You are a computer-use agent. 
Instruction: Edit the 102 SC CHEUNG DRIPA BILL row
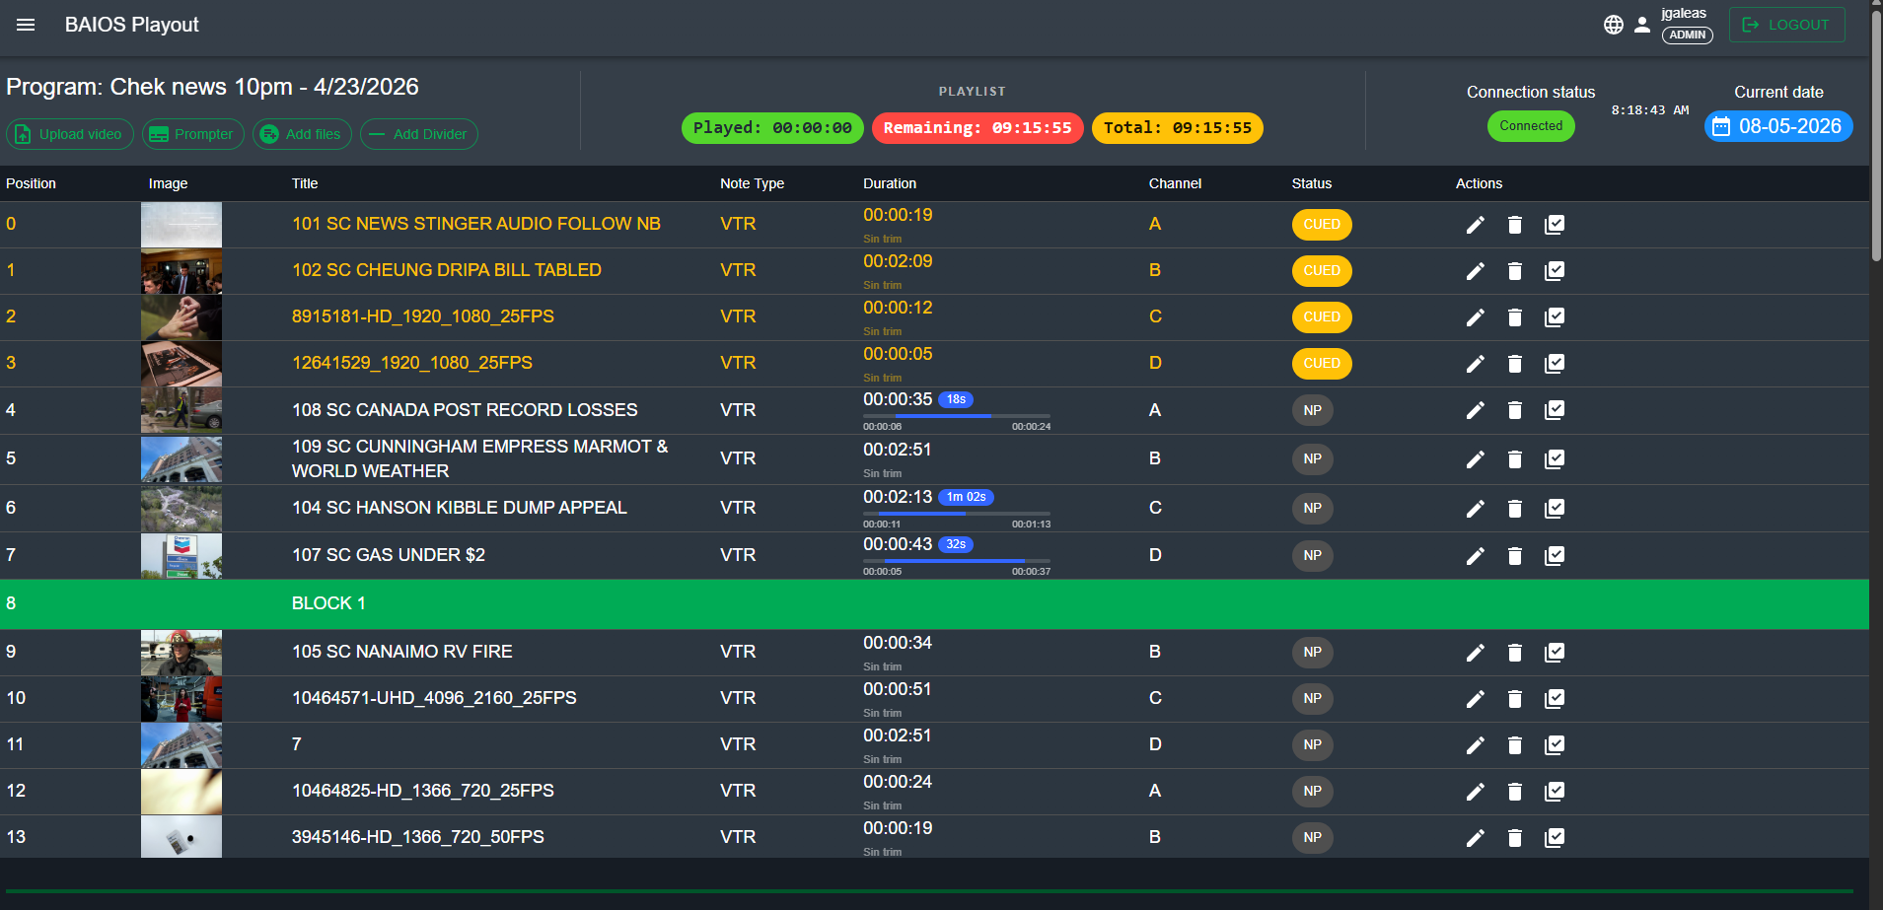(x=1475, y=271)
